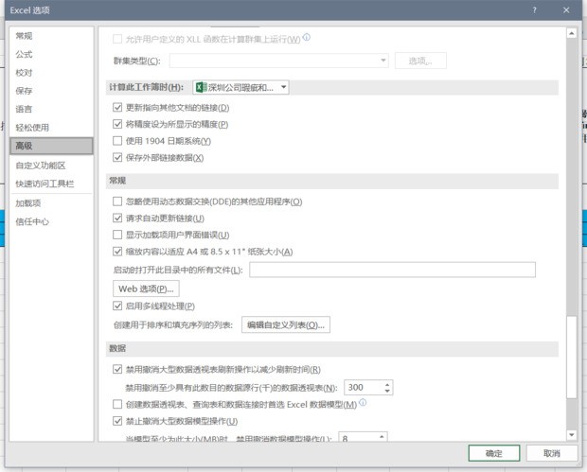This screenshot has width=587, height=472.
Task: Close the Excel 选项 dialog with X
Action: pyautogui.click(x=568, y=9)
